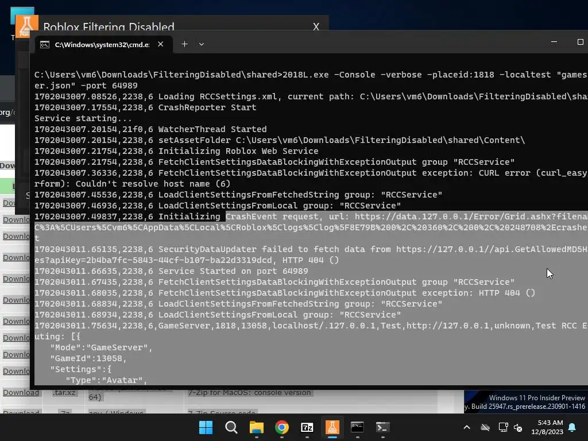The width and height of the screenshot is (588, 441).
Task: Open the notification bell in the tray
Action: [572, 427]
